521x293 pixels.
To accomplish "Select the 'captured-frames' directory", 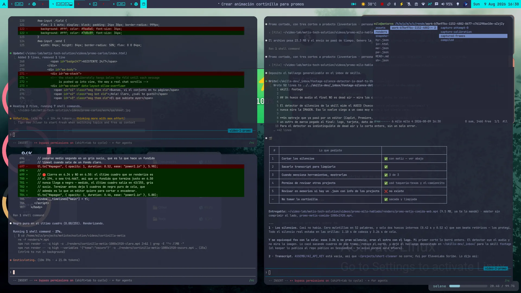I will click(473, 36).
